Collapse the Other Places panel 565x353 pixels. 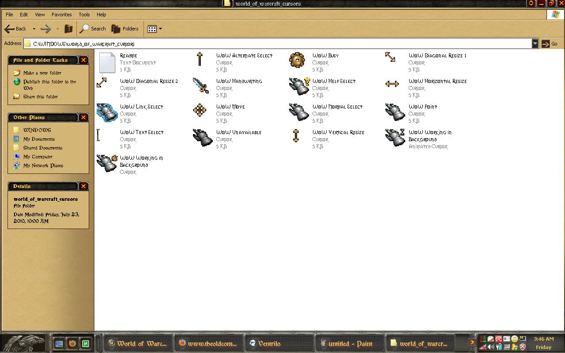[x=83, y=117]
